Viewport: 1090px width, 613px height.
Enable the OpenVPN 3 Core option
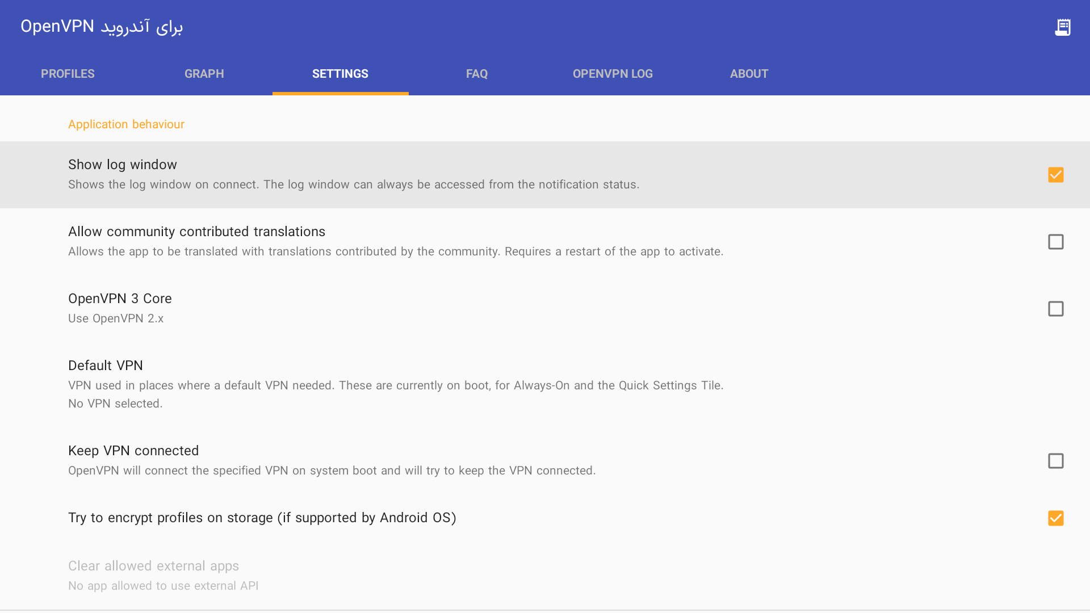[1056, 308]
